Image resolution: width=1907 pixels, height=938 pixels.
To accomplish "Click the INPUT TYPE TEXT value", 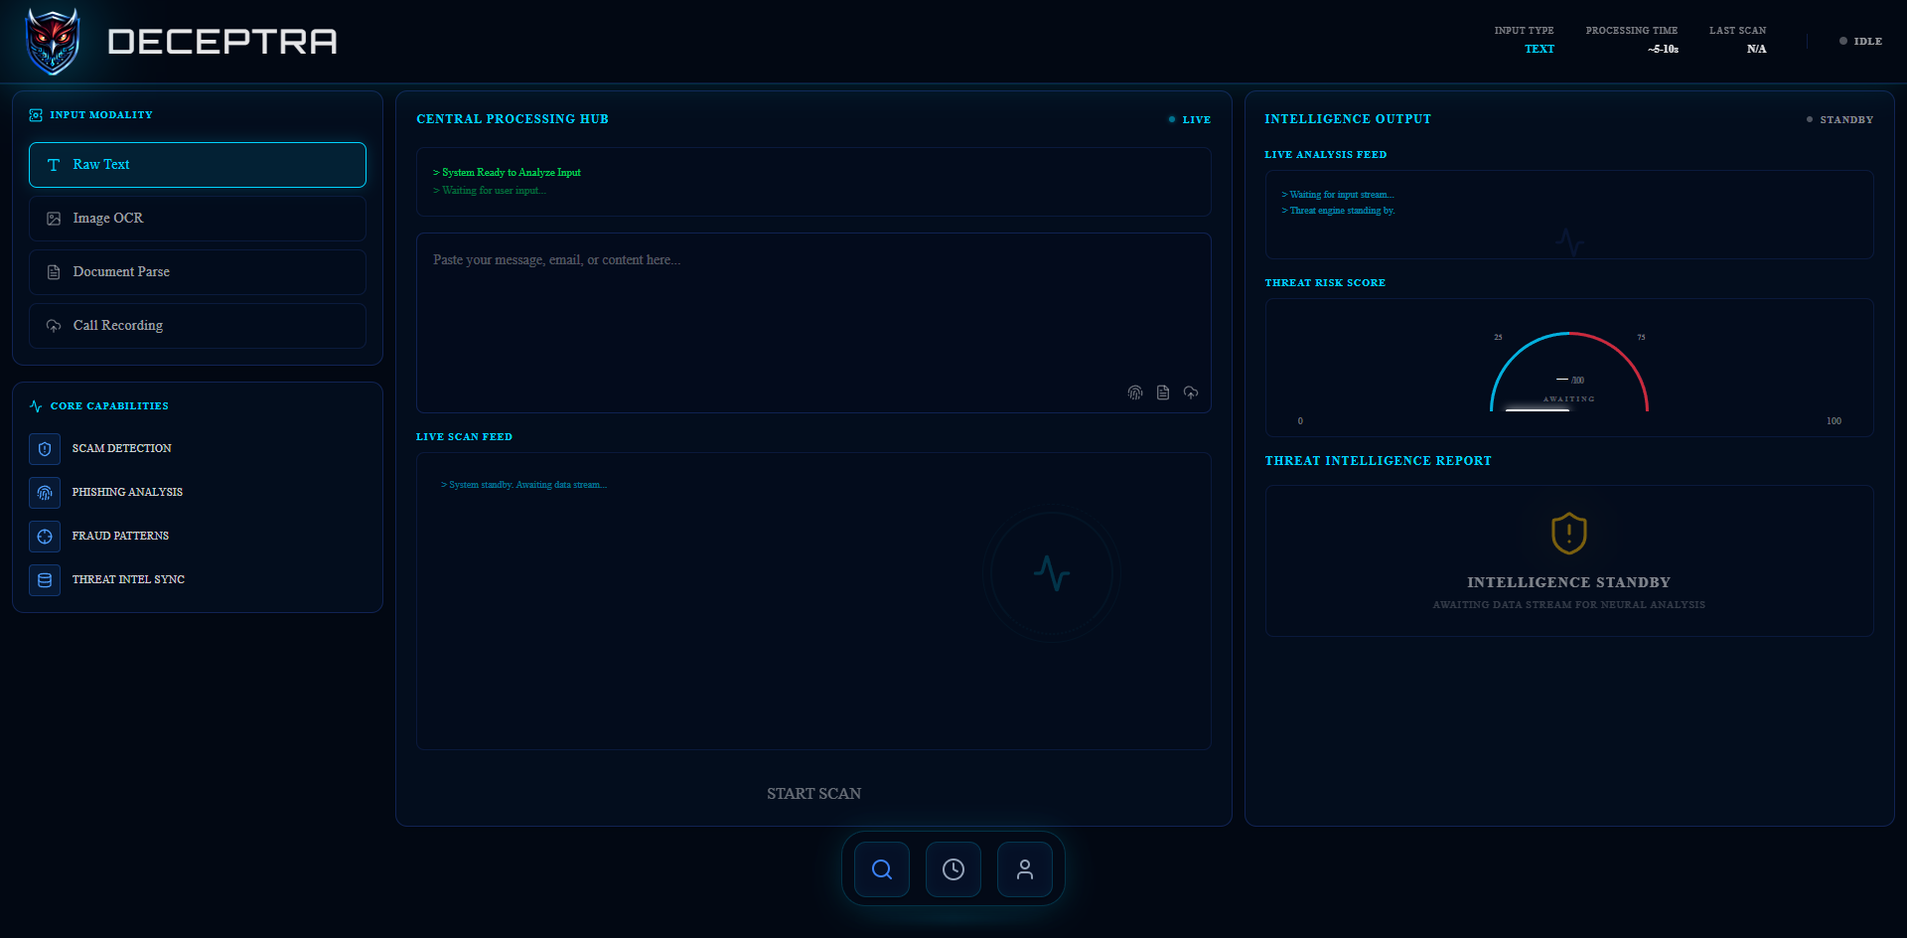I will tap(1540, 49).
